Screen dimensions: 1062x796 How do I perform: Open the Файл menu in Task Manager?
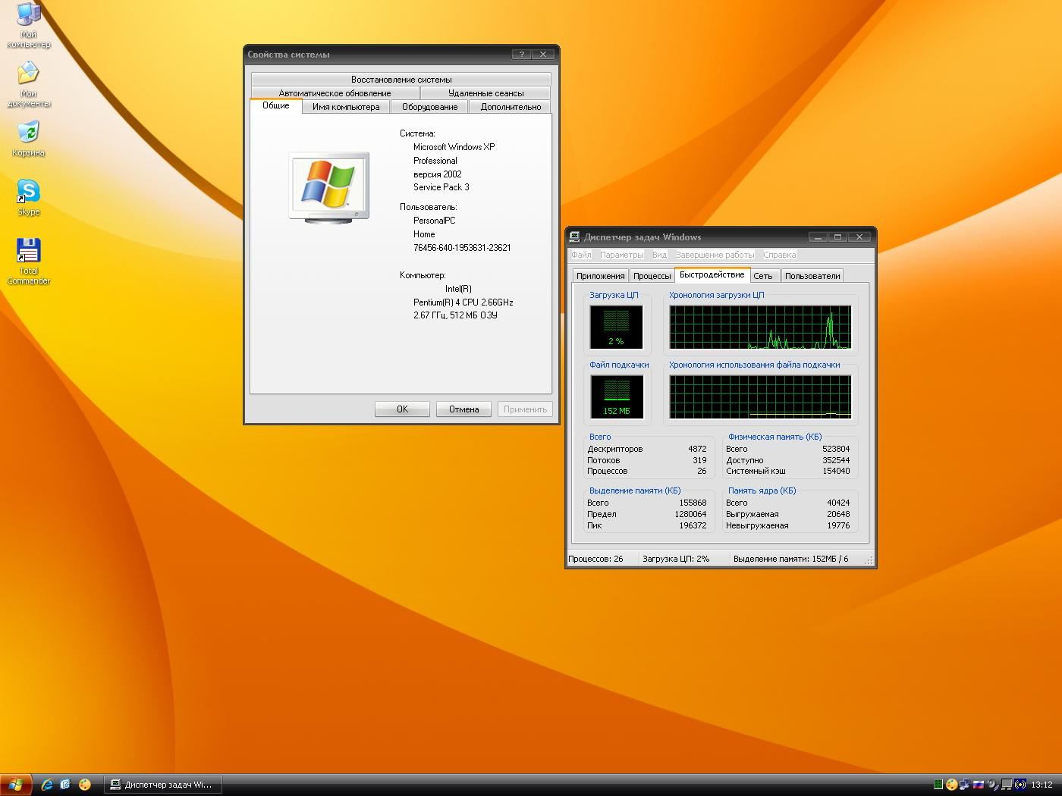(x=581, y=255)
